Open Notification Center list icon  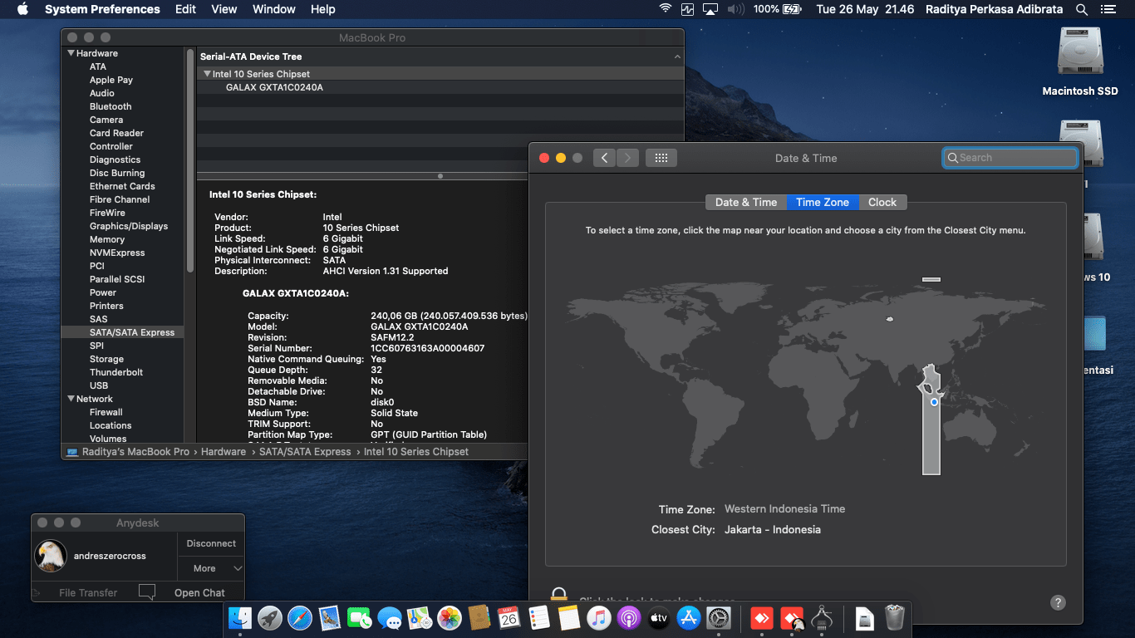click(x=1108, y=9)
